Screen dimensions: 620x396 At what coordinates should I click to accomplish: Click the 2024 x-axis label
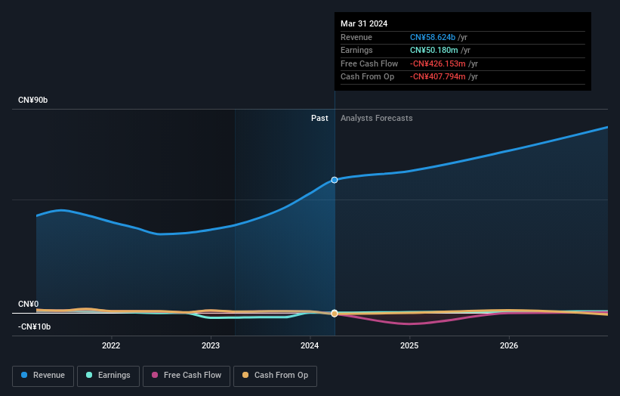[310, 345]
